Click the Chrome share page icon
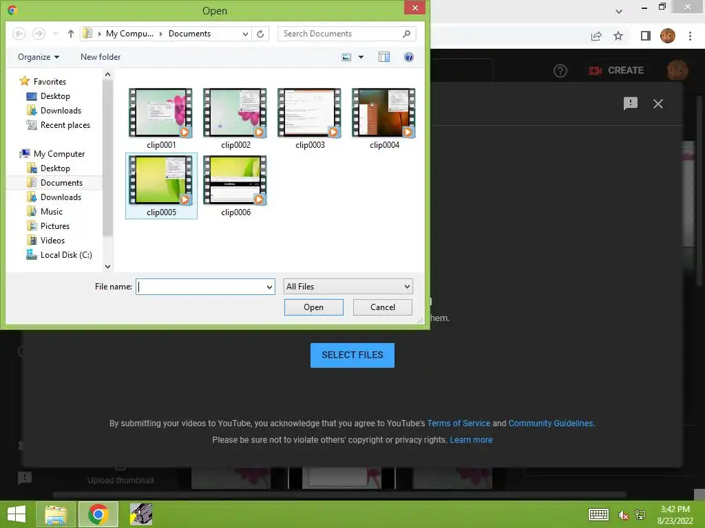 point(596,36)
